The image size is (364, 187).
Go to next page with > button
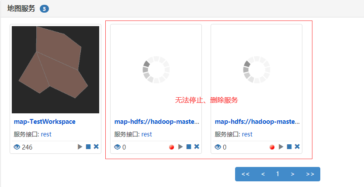[292, 174]
